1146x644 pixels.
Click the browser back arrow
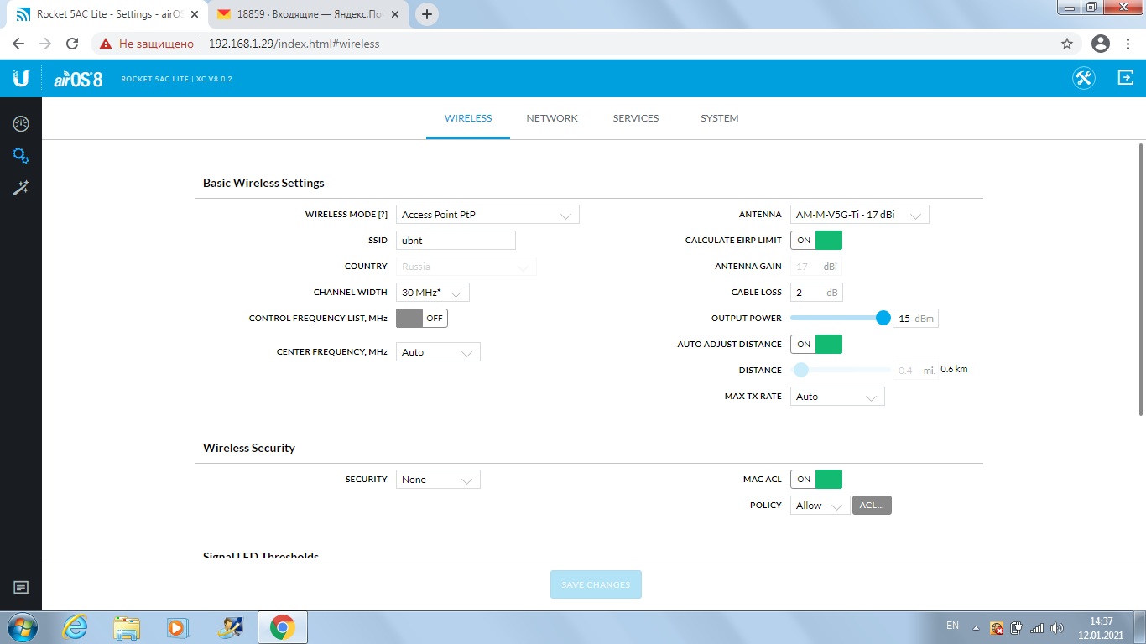18,44
